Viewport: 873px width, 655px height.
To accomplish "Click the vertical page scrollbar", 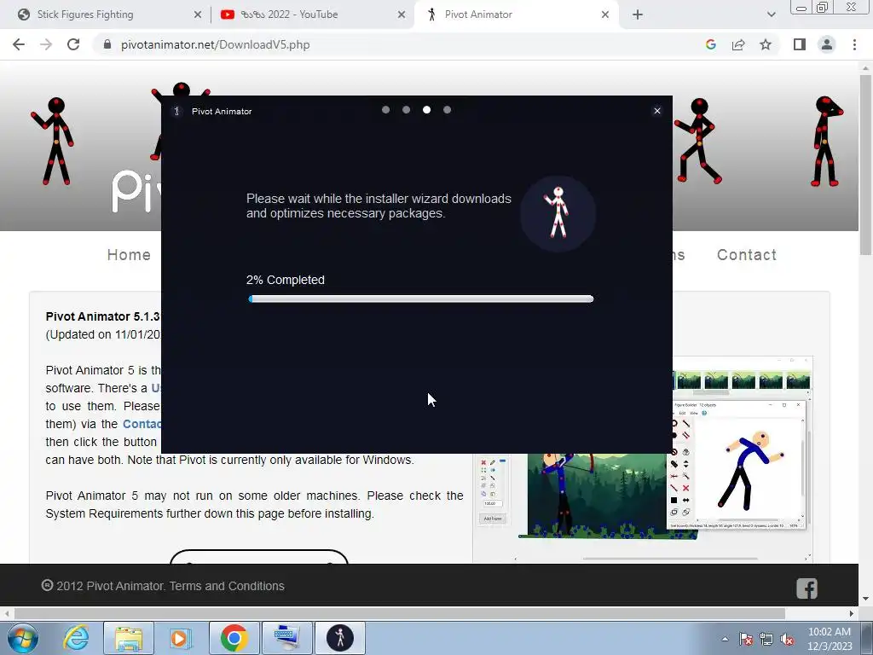I will 865,165.
